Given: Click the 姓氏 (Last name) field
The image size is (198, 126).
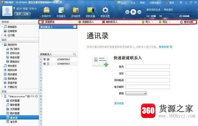Looking at the screenshot, I should (148, 67).
